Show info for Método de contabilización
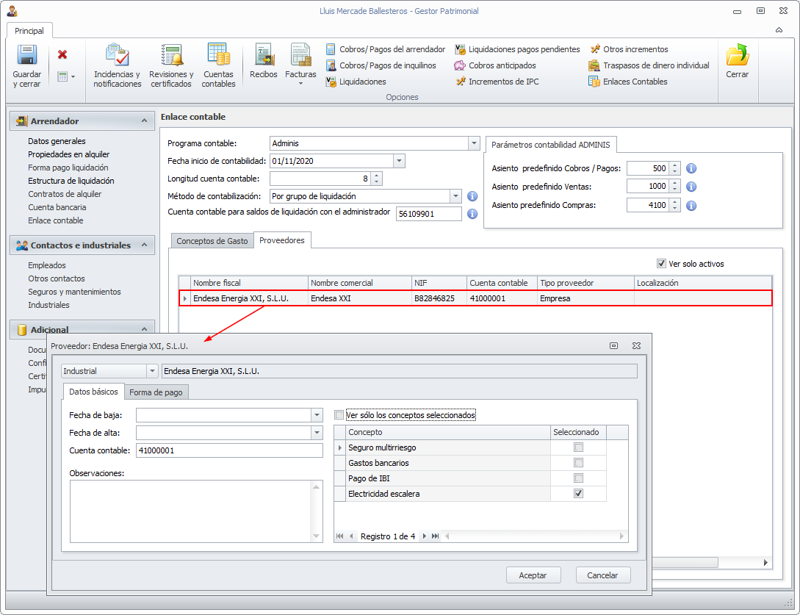The width and height of the screenshot is (800, 615). click(472, 196)
